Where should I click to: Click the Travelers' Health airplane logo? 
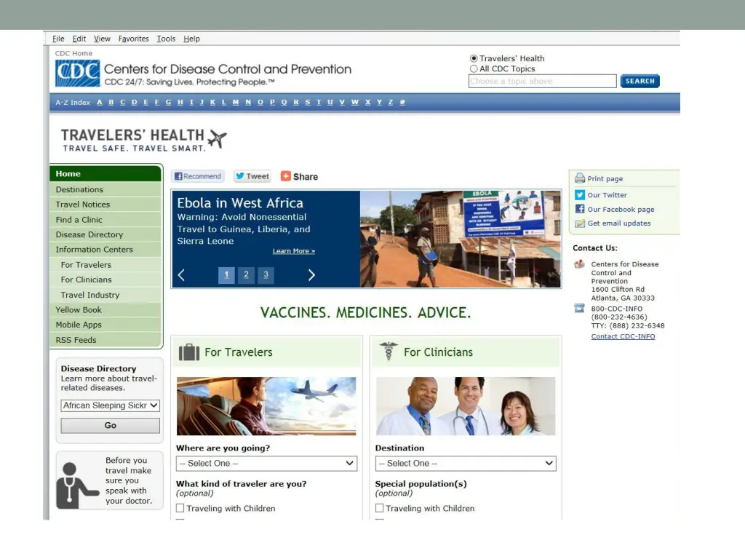(x=218, y=139)
